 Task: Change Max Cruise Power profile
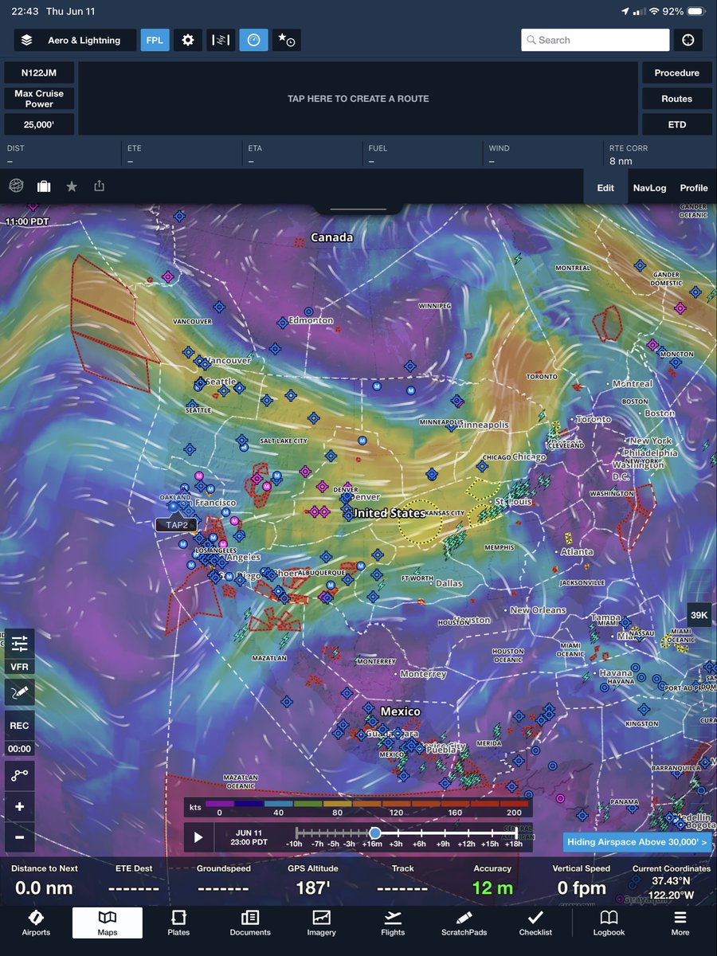(x=39, y=99)
